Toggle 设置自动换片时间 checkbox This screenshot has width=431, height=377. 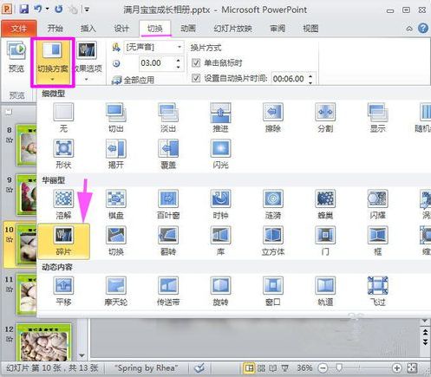(196, 78)
